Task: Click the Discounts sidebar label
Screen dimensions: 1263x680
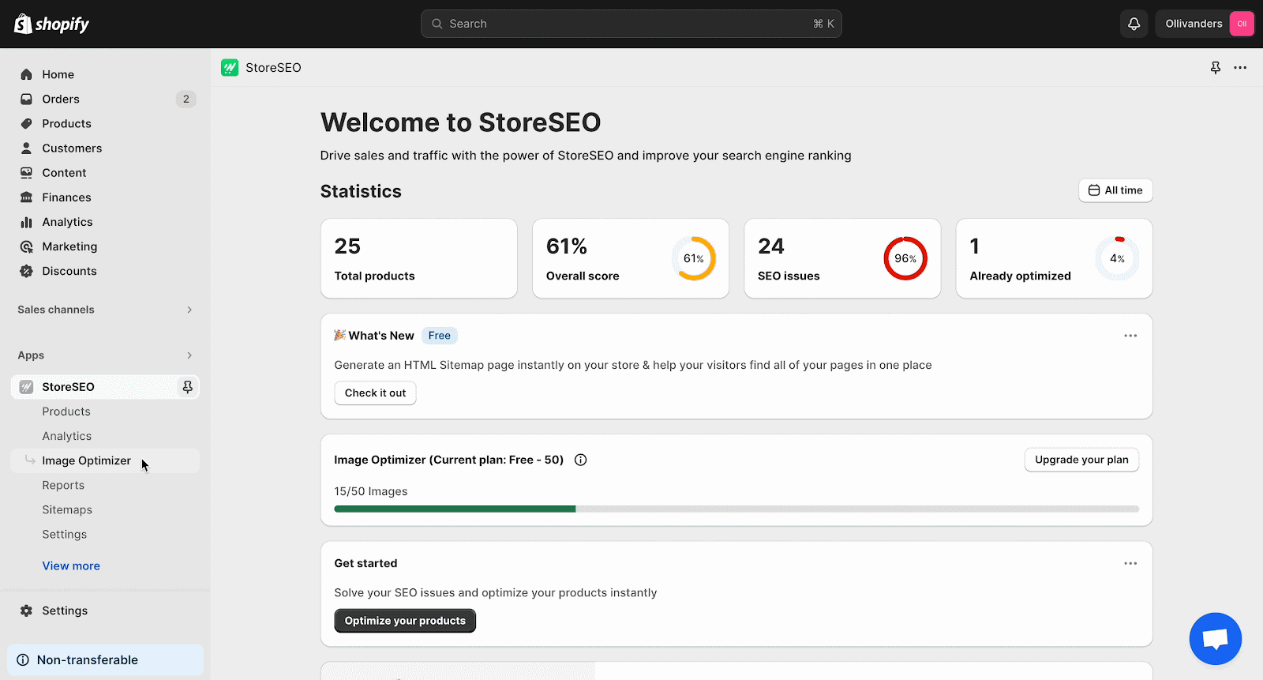Action: pyautogui.click(x=69, y=271)
